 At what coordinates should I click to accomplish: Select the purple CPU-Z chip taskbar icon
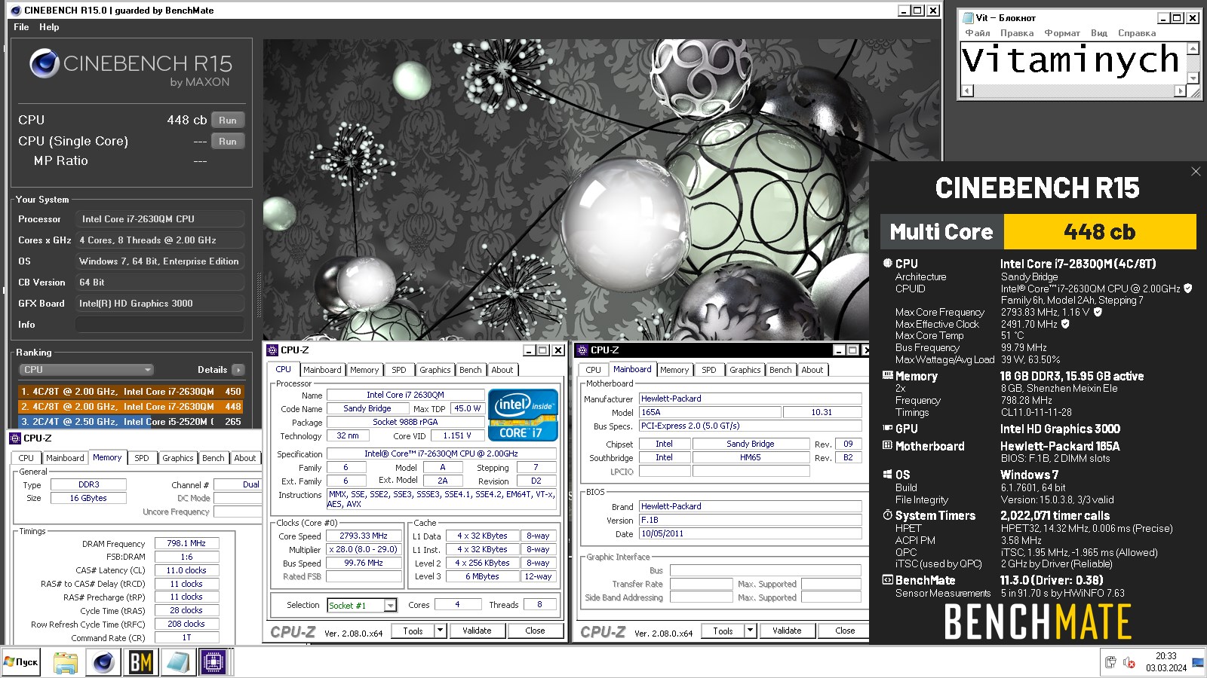(x=213, y=662)
